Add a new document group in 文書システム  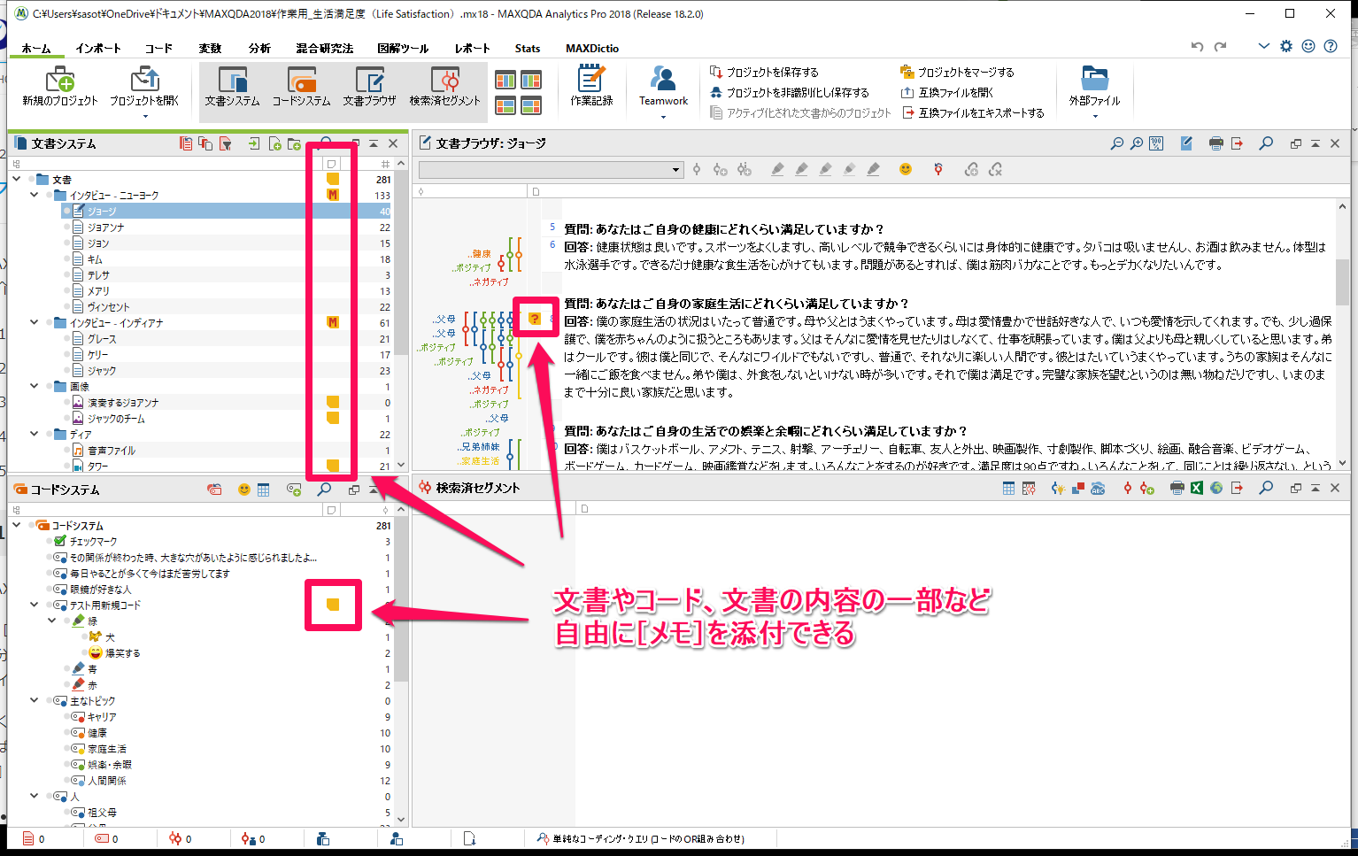(294, 143)
